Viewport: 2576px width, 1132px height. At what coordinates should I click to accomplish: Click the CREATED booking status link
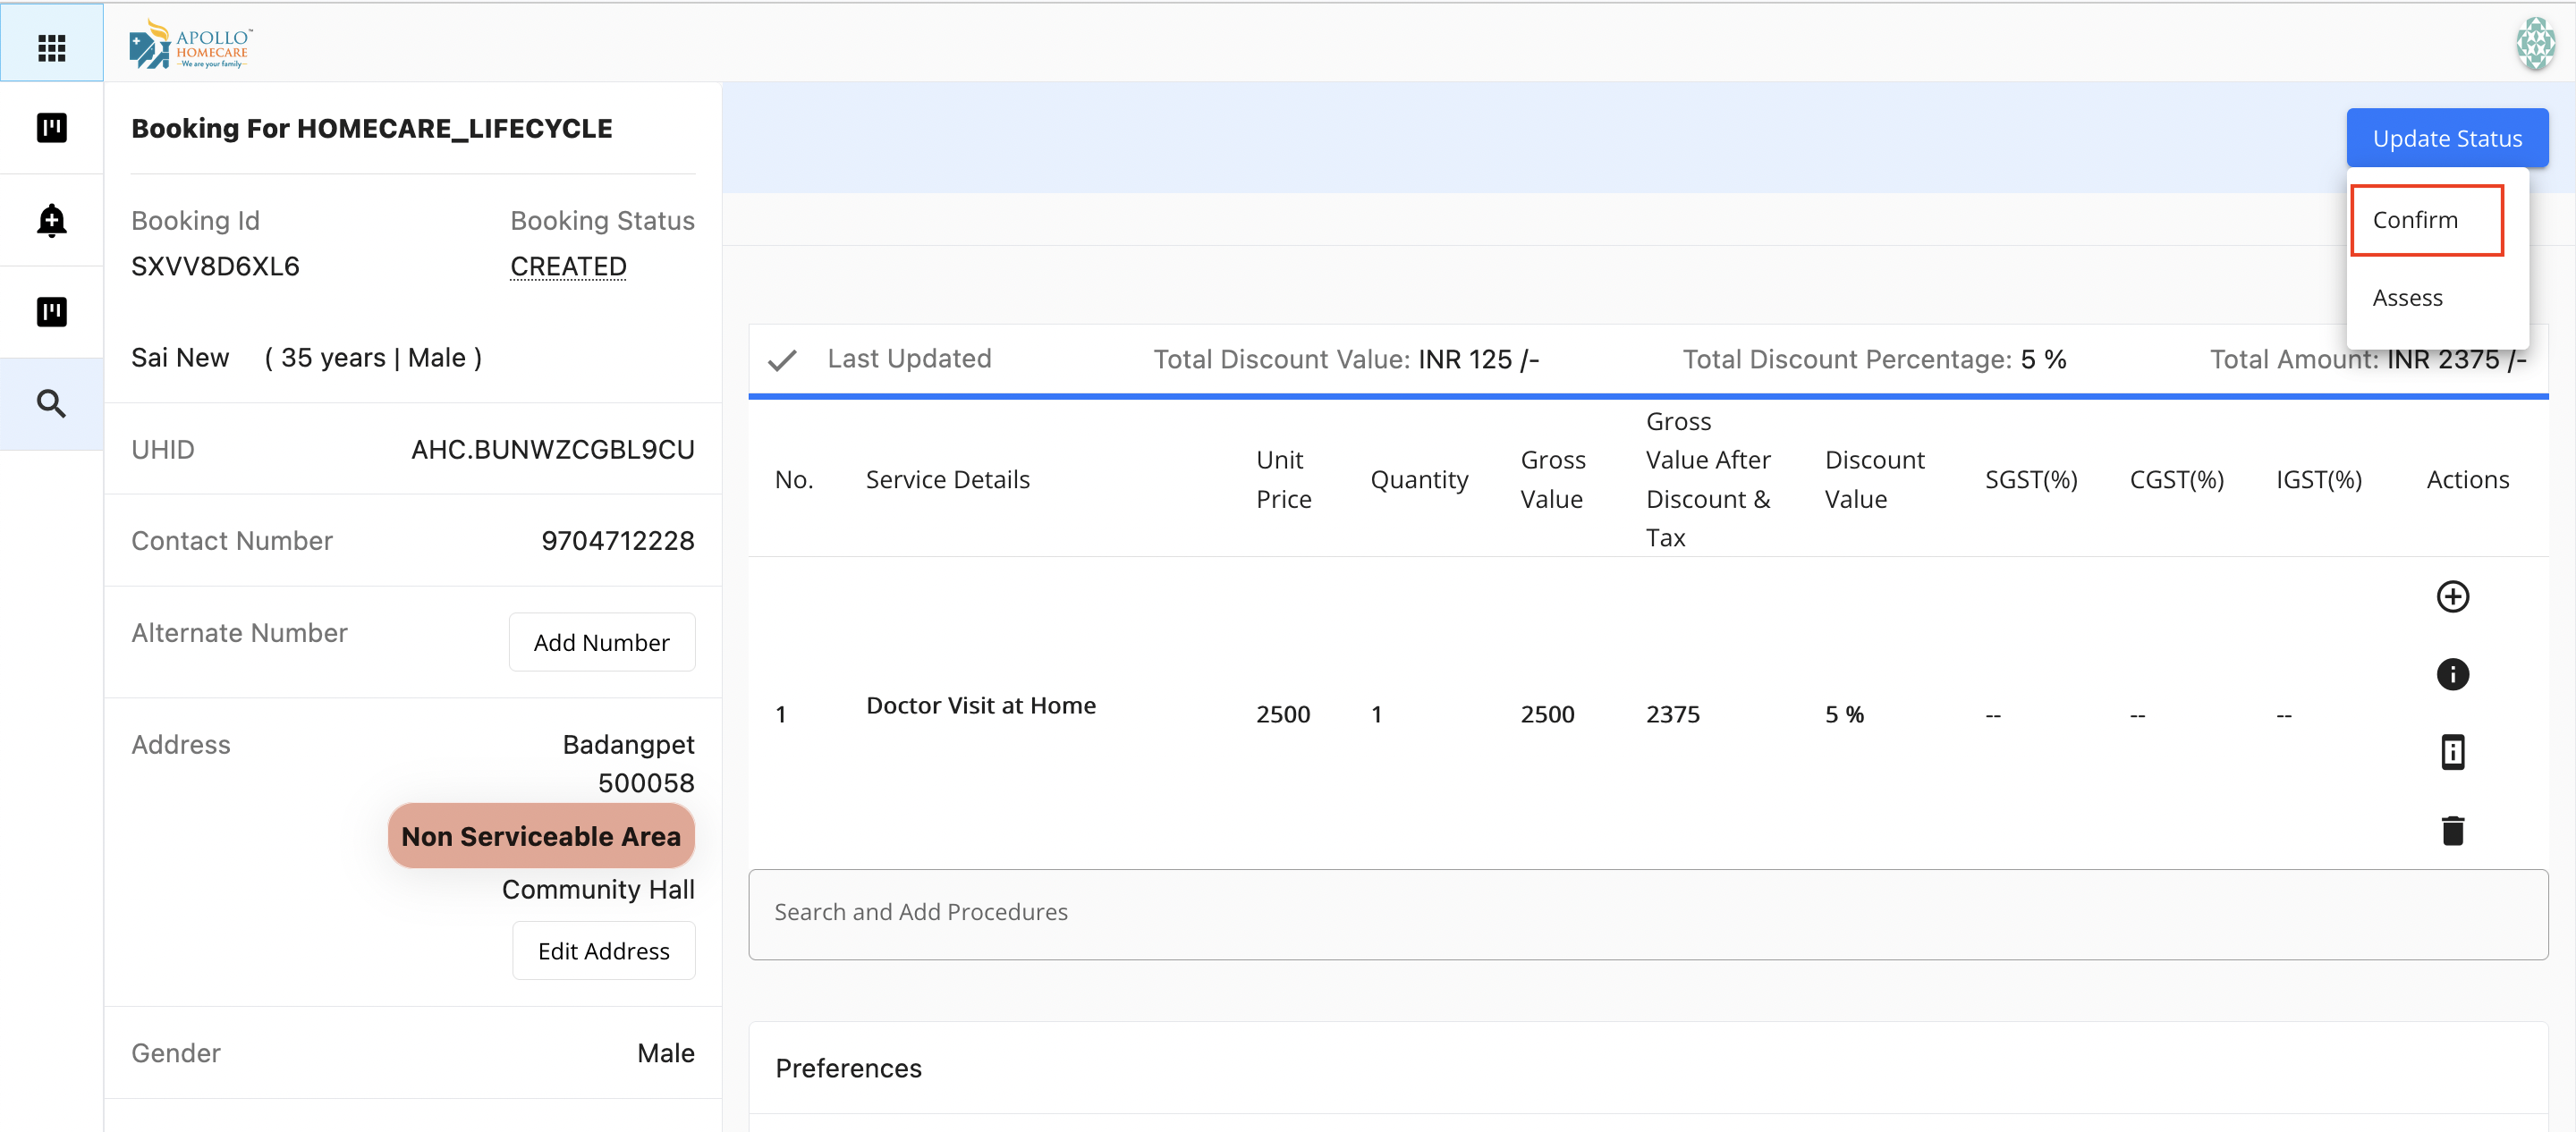click(x=568, y=267)
